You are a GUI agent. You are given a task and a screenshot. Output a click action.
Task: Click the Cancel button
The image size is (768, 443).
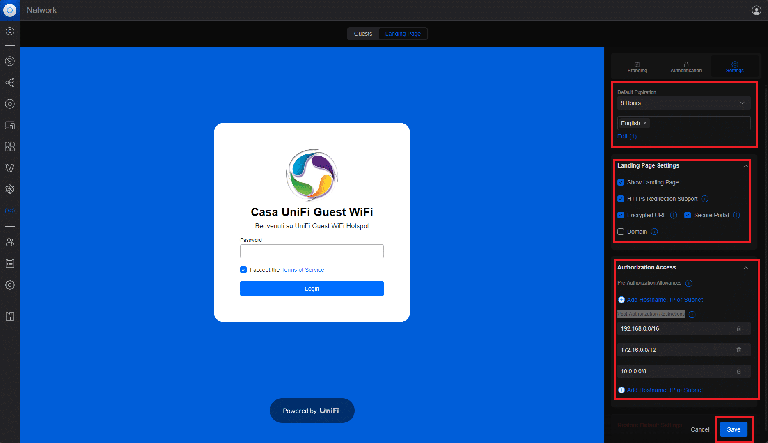click(x=700, y=429)
